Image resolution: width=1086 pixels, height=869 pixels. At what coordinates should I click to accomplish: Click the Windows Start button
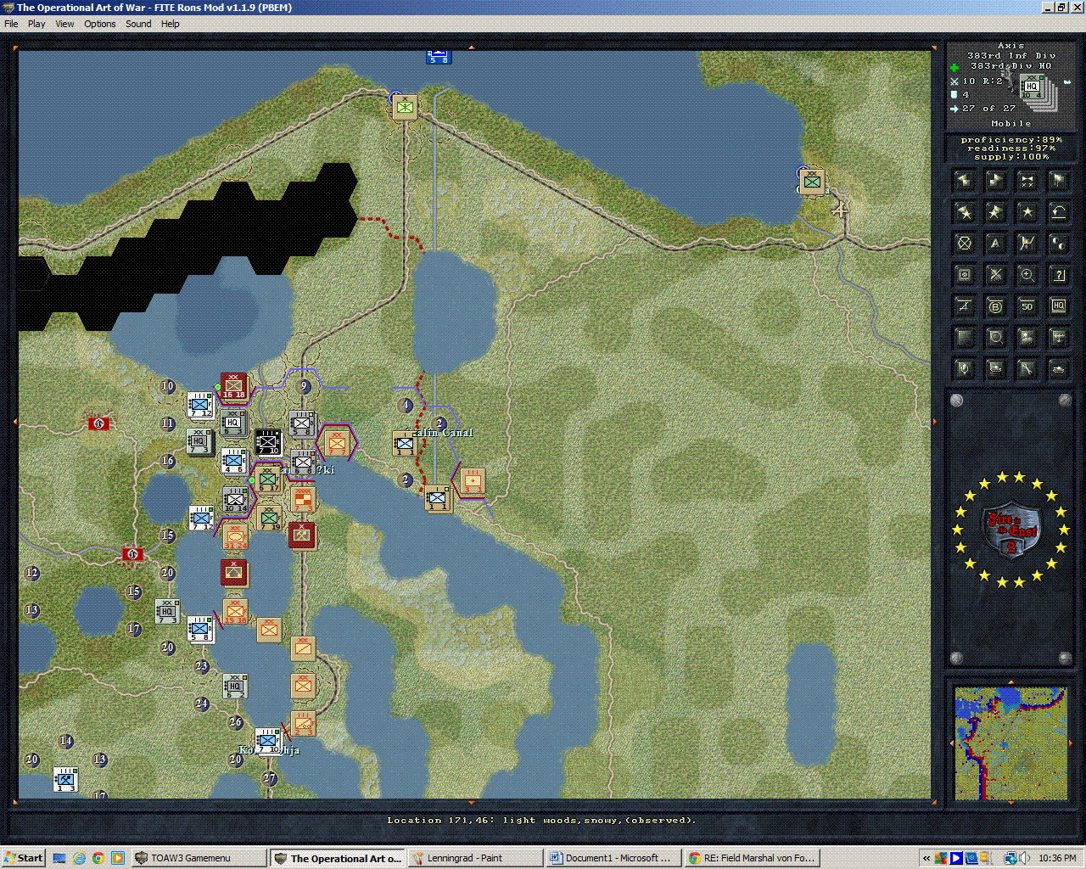22,857
